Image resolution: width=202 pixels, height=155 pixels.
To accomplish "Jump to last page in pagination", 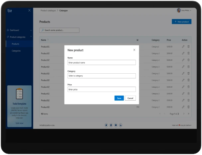I will coord(188,114).
